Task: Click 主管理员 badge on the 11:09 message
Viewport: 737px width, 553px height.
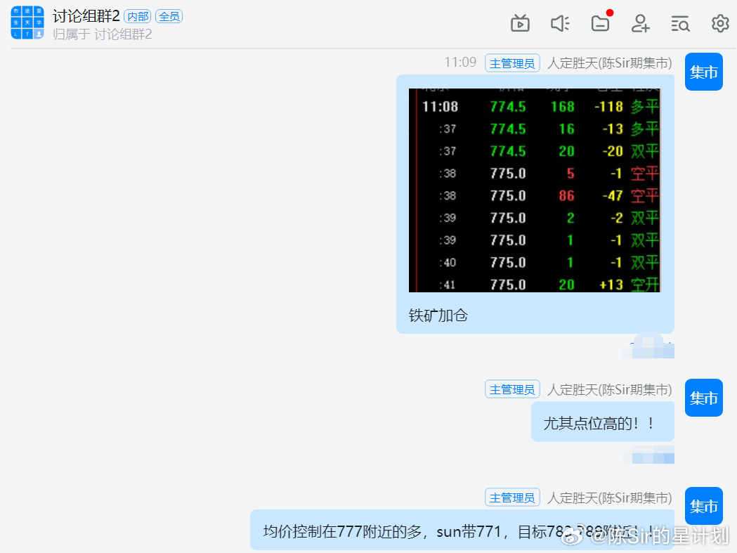Action: coord(512,63)
